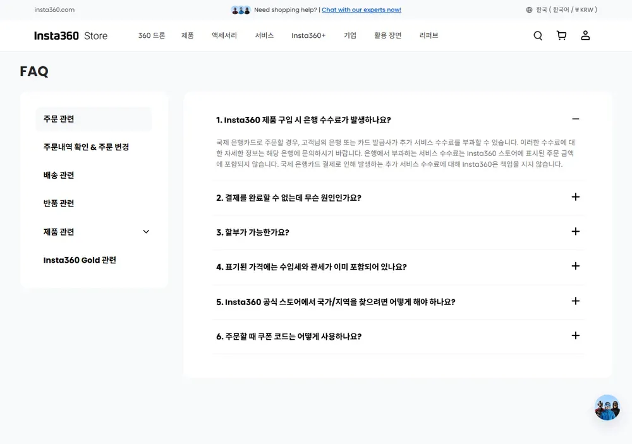Screen dimensions: 632x444
Task: Click question title 3. 할부가 가능한가요?
Action: (253, 232)
